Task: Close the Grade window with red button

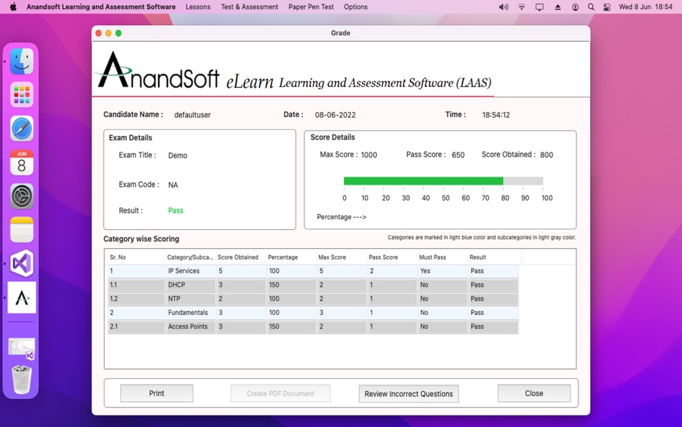Action: coord(98,33)
